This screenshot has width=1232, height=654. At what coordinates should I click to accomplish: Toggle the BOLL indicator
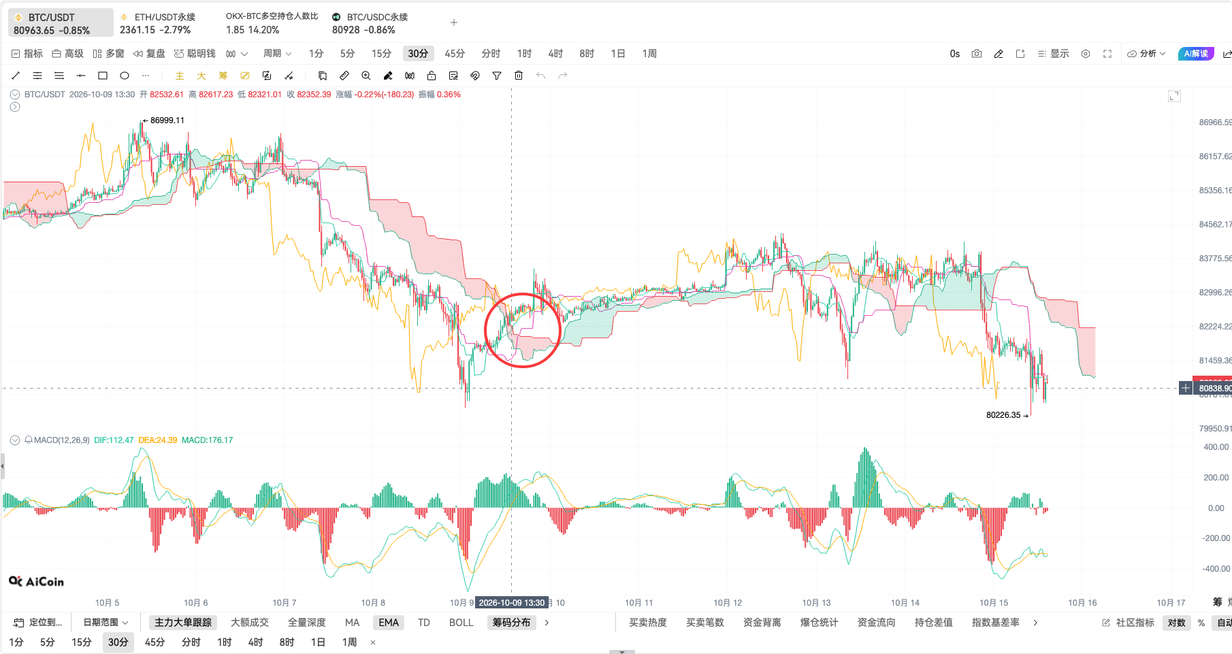coord(461,622)
